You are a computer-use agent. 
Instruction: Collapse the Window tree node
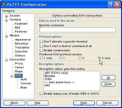(6, 36)
